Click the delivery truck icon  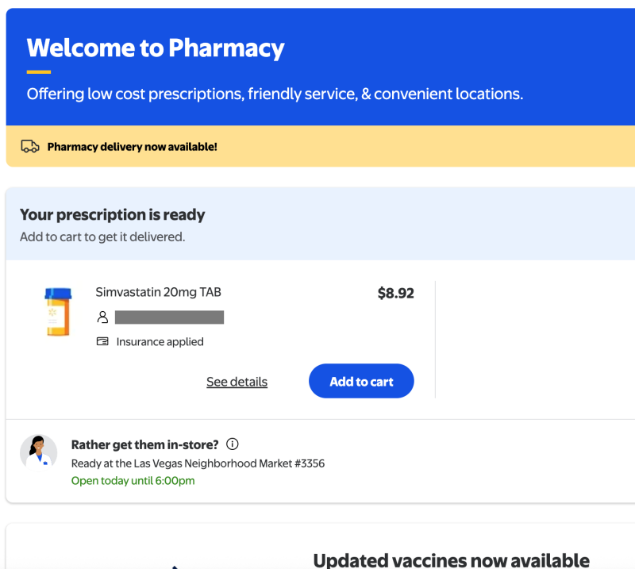coord(30,146)
